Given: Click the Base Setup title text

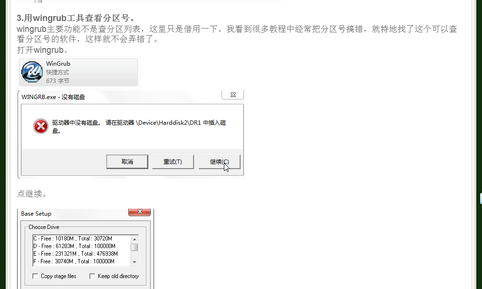Looking at the screenshot, I should coord(36,214).
